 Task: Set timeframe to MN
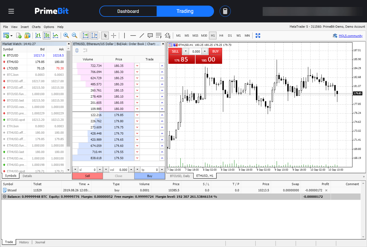(x=247, y=36)
